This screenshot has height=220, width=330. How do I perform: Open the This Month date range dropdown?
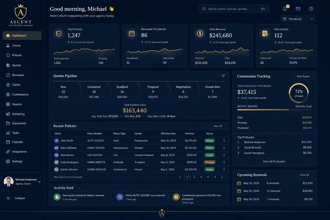click(298, 19)
